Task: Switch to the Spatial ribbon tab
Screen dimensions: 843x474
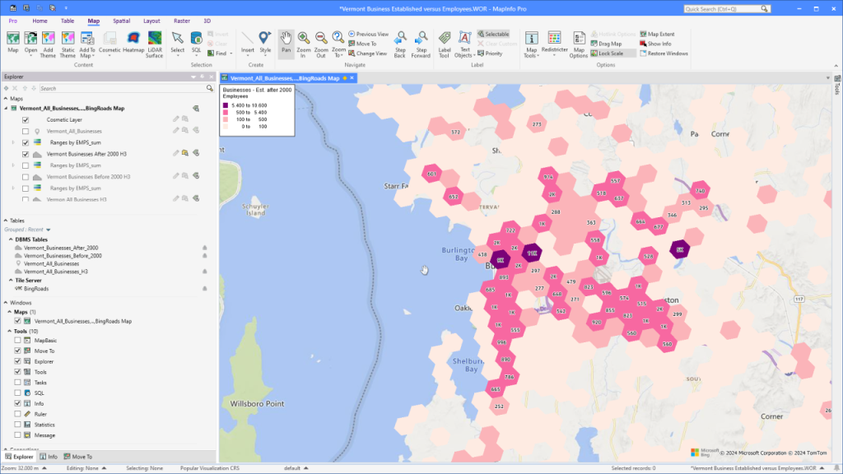Action: [121, 20]
